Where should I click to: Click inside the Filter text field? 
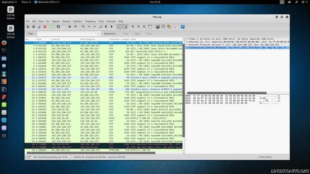[67, 33]
